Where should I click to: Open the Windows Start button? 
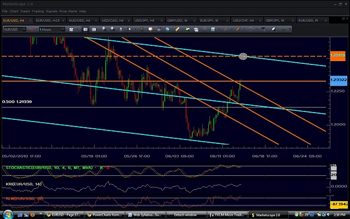coord(8,215)
